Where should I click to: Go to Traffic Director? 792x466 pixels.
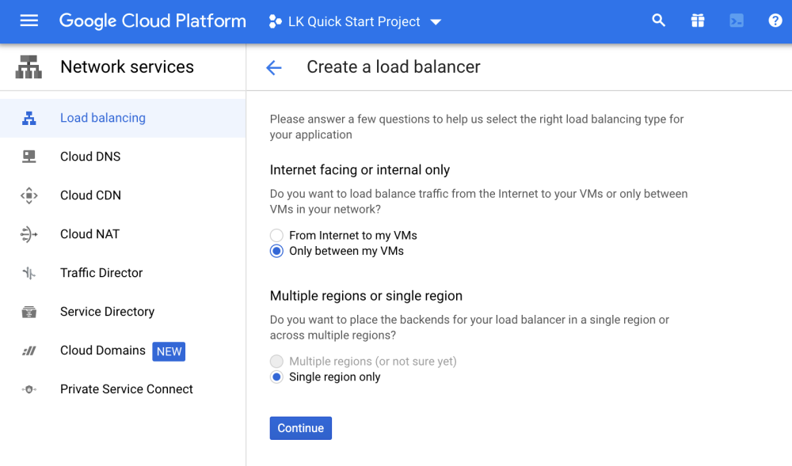pos(101,273)
